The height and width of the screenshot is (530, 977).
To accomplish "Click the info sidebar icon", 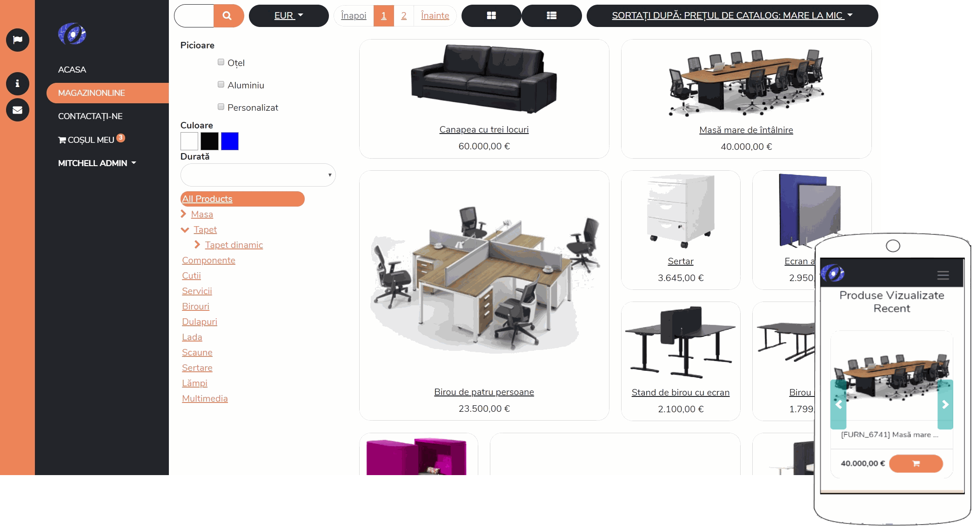I will tap(18, 84).
